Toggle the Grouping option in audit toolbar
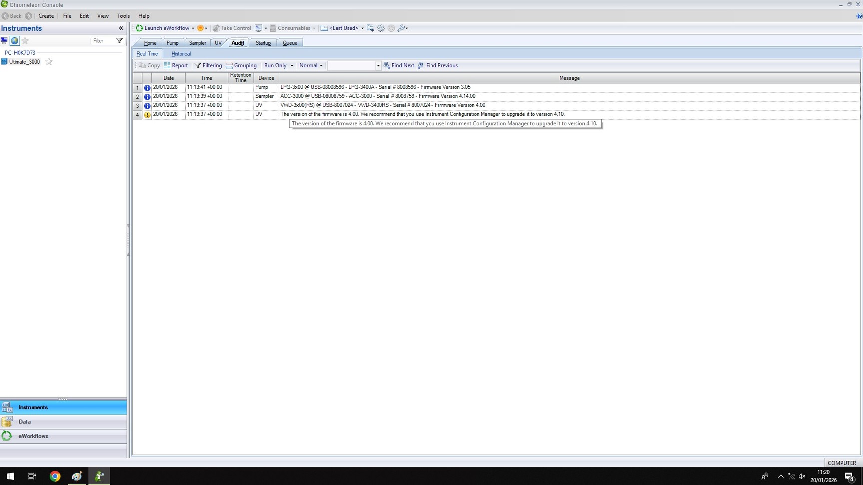The height and width of the screenshot is (485, 863). pyautogui.click(x=241, y=65)
